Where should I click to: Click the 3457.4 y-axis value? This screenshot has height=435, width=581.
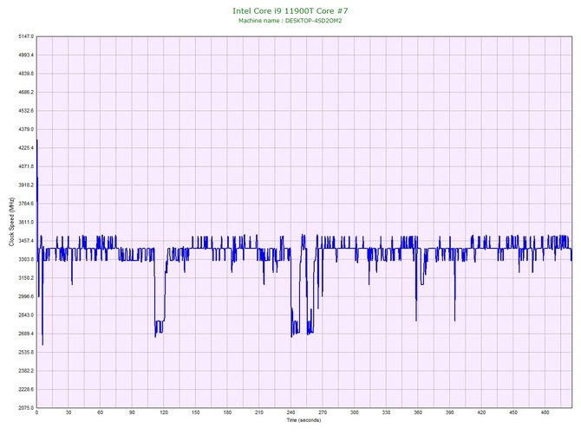pyautogui.click(x=26, y=241)
